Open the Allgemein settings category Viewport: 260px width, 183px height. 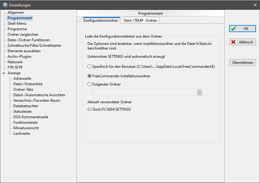(x=16, y=13)
